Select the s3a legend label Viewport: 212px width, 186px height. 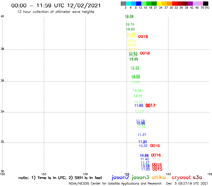click(197, 177)
